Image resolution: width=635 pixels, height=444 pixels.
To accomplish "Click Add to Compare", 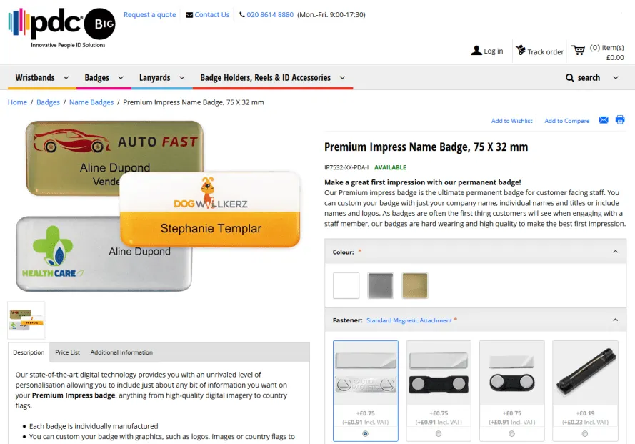I will (x=567, y=121).
